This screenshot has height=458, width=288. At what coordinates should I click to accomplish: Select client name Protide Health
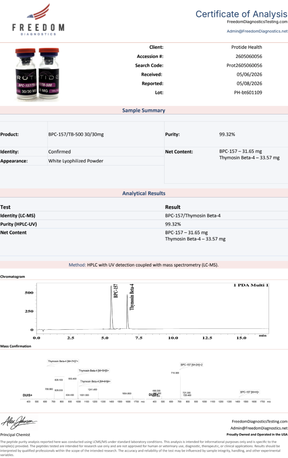(x=247, y=47)
